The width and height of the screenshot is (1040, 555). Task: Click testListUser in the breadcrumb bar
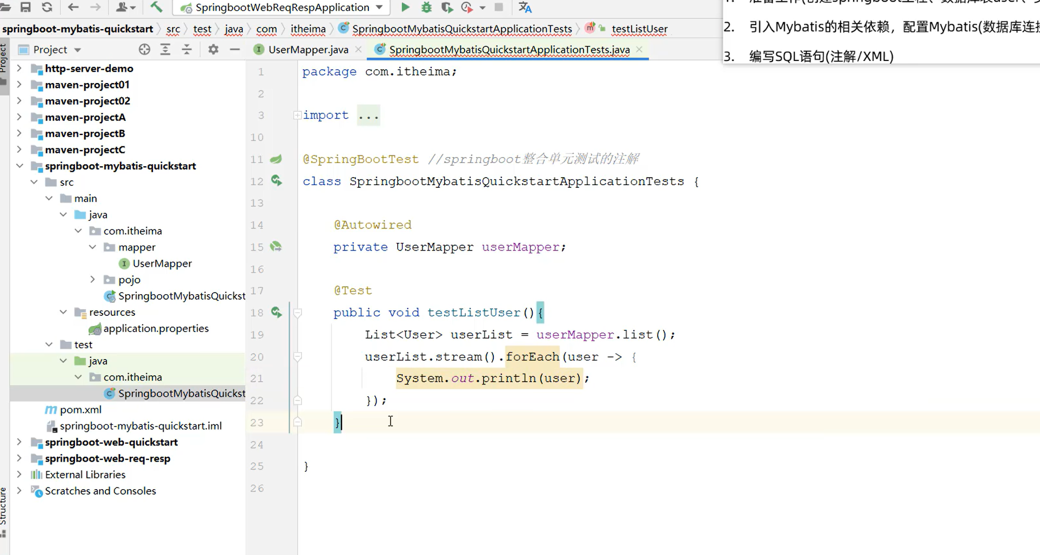coord(639,29)
